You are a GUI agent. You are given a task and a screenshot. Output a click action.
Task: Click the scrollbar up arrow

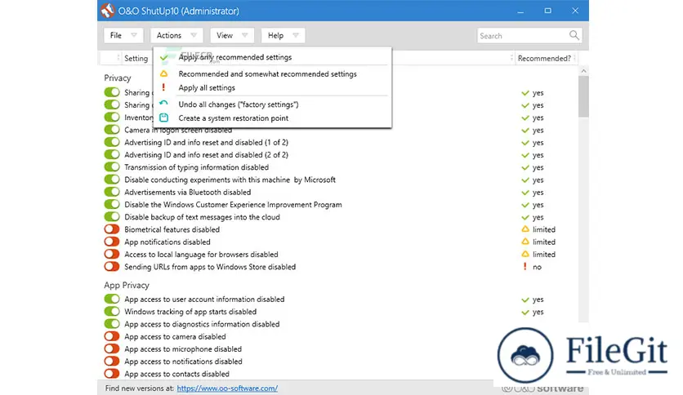[x=583, y=70]
